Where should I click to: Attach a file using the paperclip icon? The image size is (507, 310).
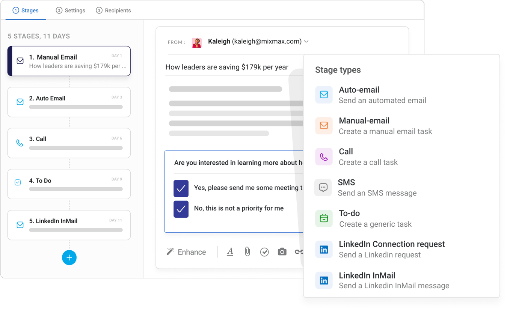[x=247, y=252]
